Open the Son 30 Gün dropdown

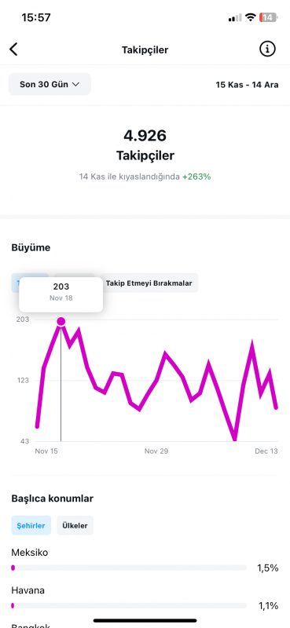click(x=50, y=85)
